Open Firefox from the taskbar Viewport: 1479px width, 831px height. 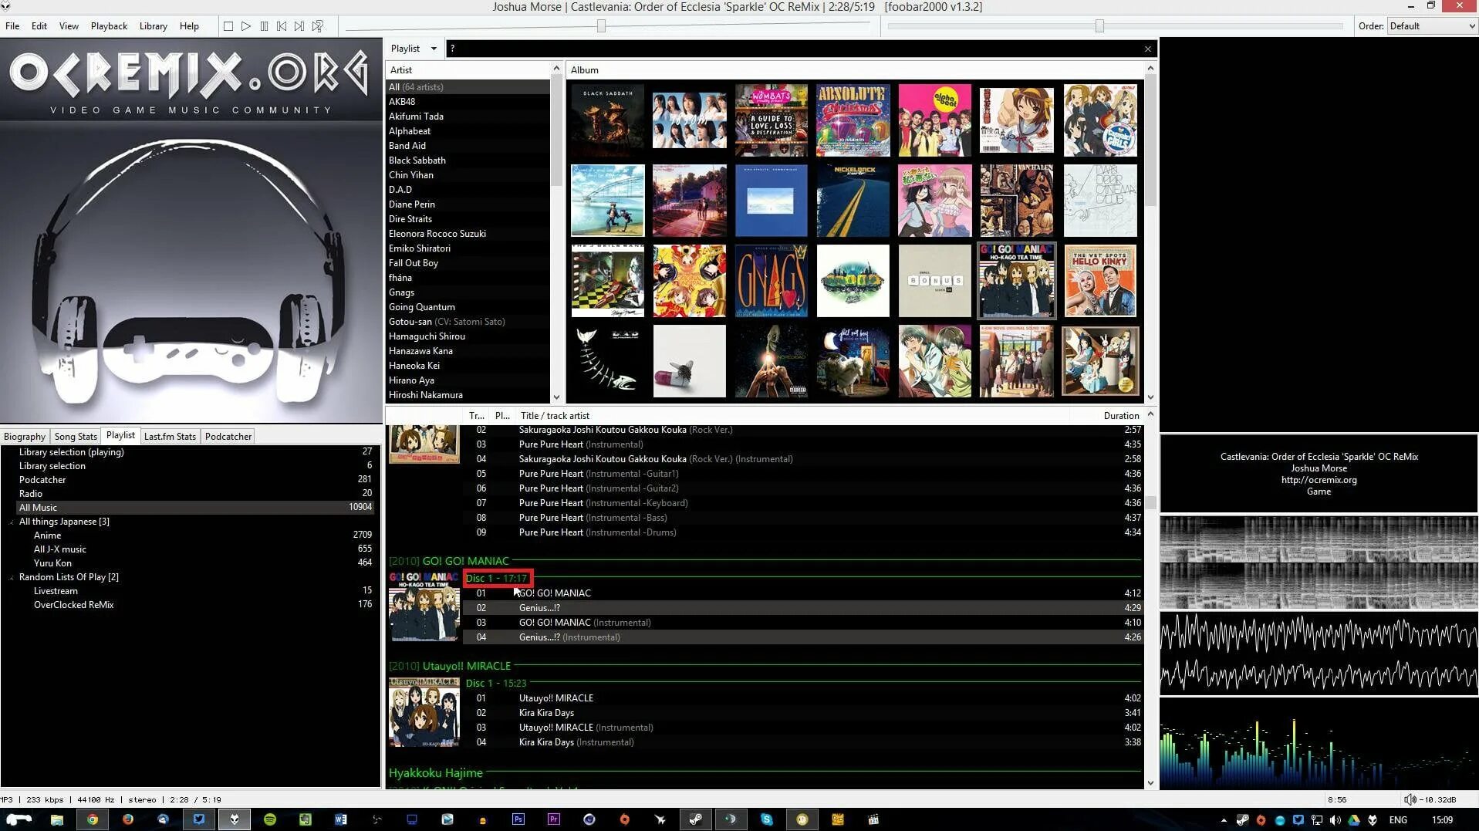[128, 819]
